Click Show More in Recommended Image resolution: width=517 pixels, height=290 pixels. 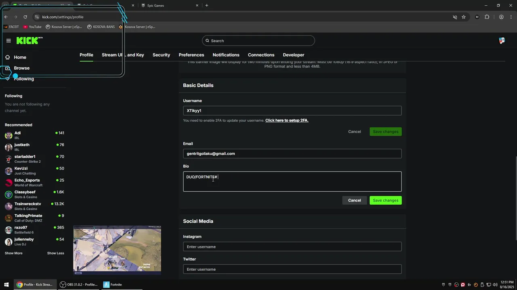tap(14, 253)
